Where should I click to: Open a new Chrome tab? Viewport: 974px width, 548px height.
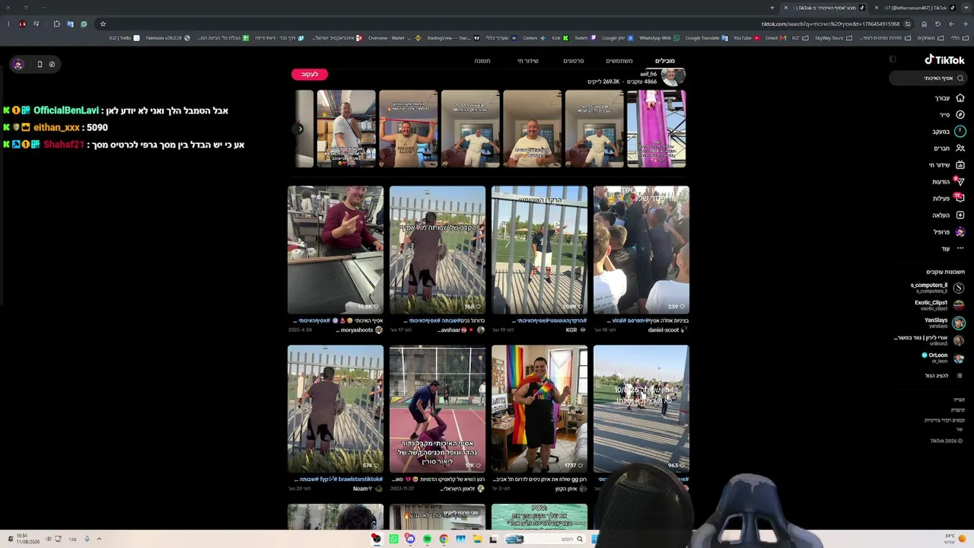point(772,8)
